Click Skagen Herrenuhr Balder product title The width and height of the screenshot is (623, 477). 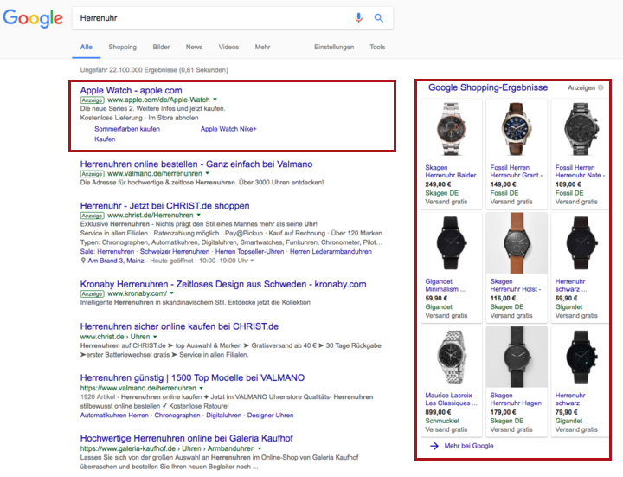coord(451,171)
